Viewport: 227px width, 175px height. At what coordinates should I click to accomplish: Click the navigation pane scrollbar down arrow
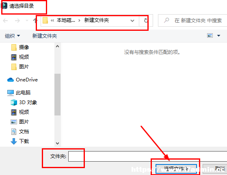[58, 143]
